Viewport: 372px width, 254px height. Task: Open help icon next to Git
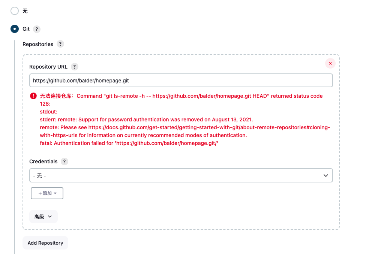pyautogui.click(x=36, y=29)
